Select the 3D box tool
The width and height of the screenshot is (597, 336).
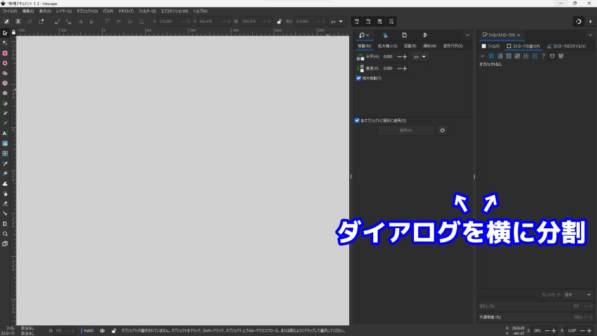point(5,83)
